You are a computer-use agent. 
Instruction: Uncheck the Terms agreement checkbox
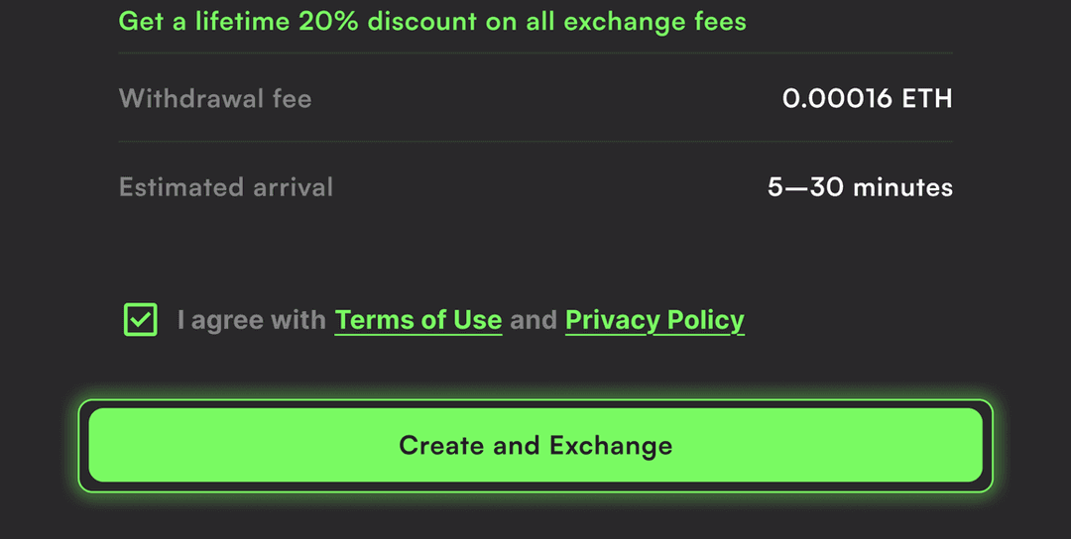[141, 320]
